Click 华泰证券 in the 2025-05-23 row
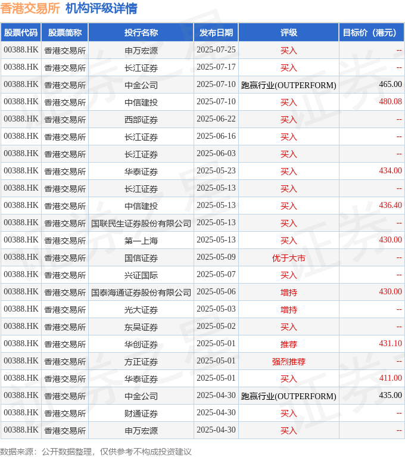405x457 pixels. click(x=141, y=172)
